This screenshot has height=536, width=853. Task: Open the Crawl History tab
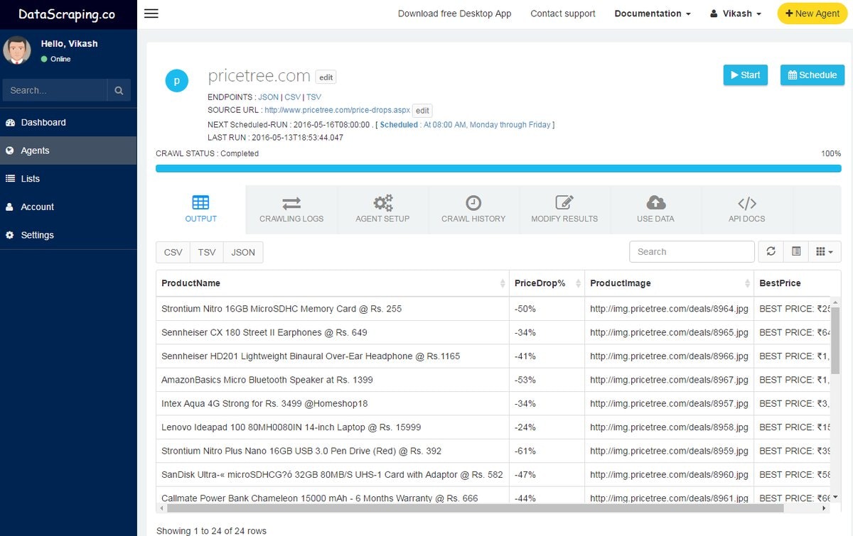coord(473,209)
